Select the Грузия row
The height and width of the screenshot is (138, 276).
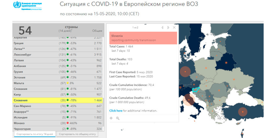coord(58,72)
